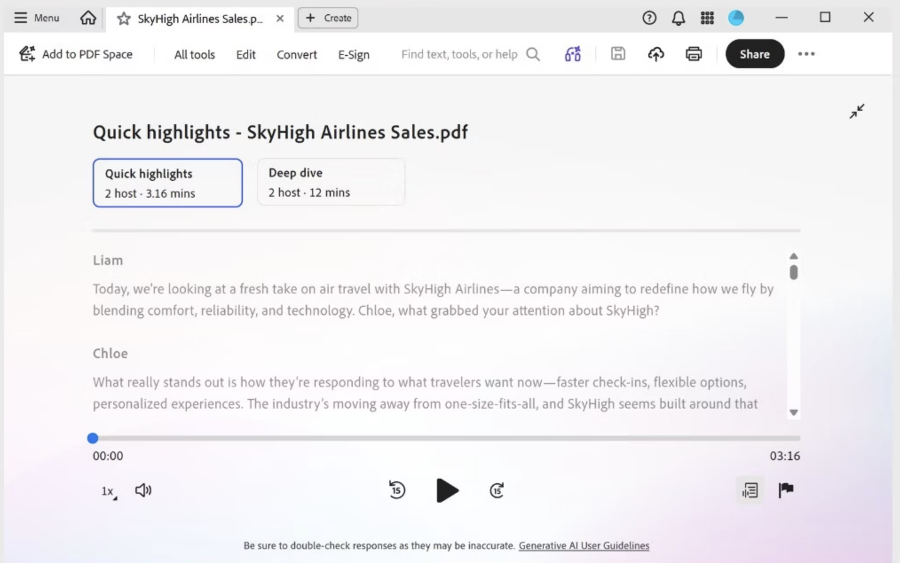Mute audio with the speaker icon
Screen dimensions: 900x563
coord(143,490)
